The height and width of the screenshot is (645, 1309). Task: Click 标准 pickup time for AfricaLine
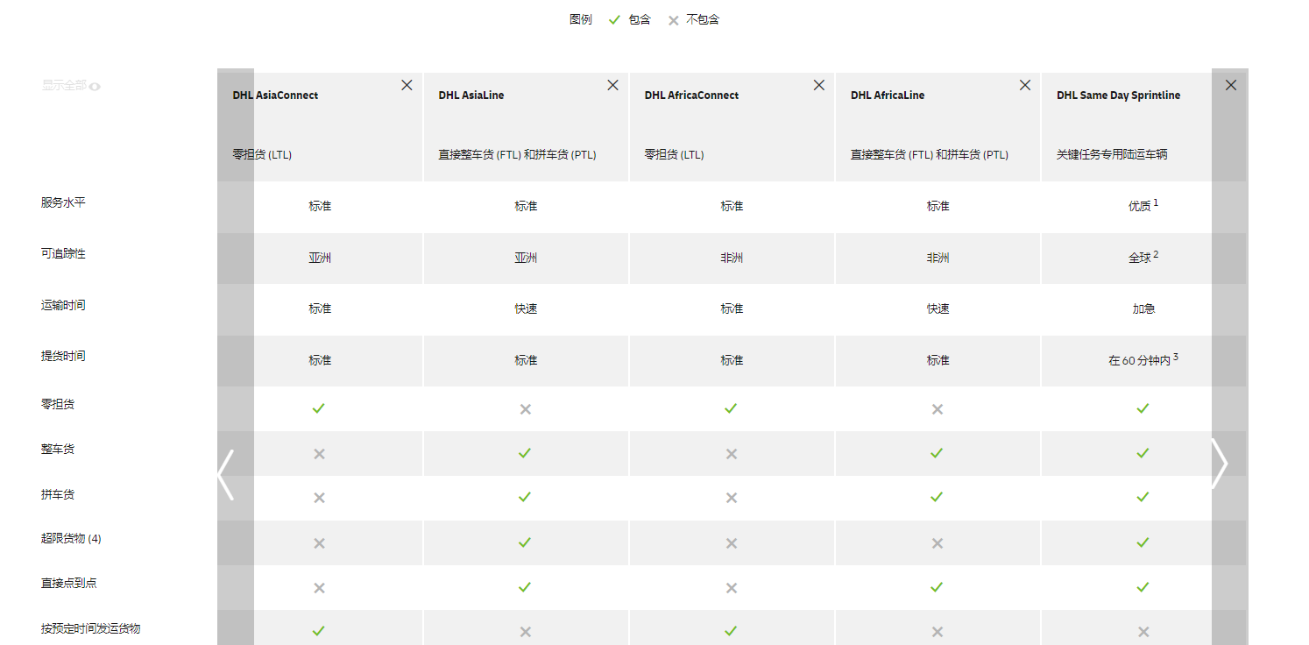(x=938, y=360)
